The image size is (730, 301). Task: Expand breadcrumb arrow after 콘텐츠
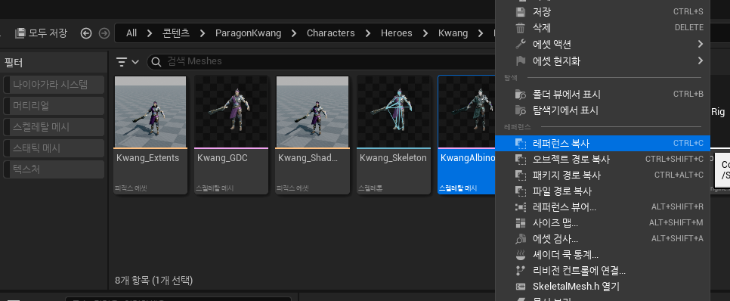(203, 33)
